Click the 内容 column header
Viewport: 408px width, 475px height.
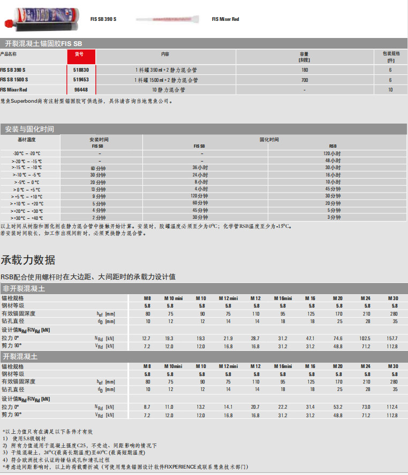click(165, 54)
